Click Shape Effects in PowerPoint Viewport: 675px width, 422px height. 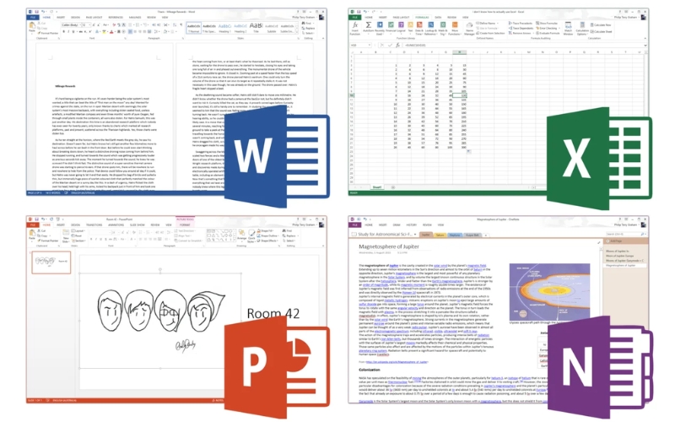pyautogui.click(x=267, y=241)
